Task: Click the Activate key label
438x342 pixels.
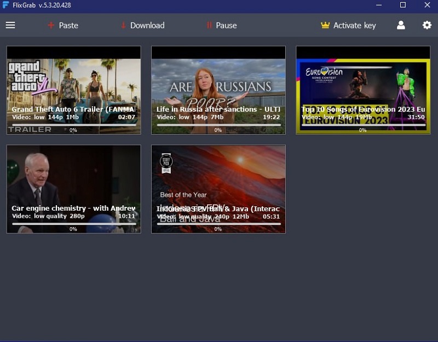Action: 354,26
